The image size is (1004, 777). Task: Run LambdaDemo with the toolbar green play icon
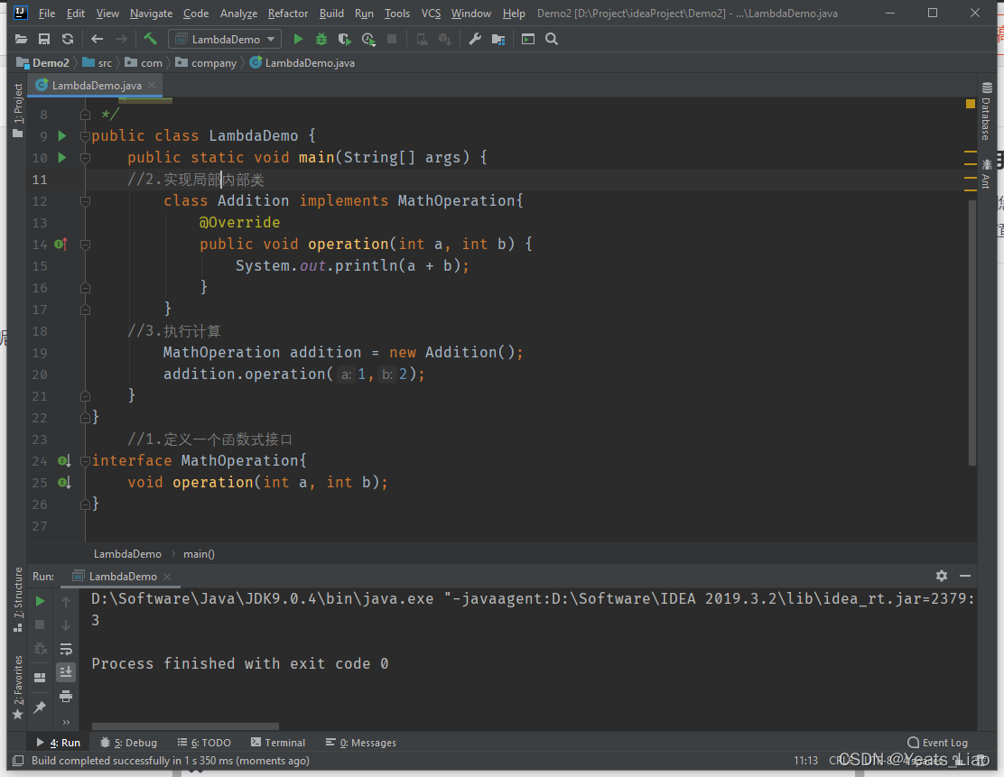(298, 40)
